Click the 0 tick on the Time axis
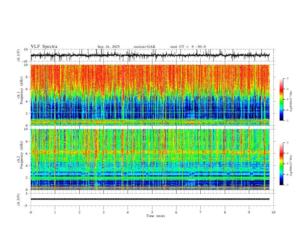This screenshot has width=308, height=238. click(x=31, y=212)
